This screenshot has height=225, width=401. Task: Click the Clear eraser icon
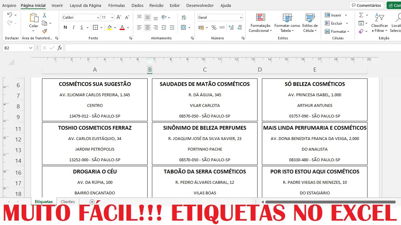[x=361, y=31]
